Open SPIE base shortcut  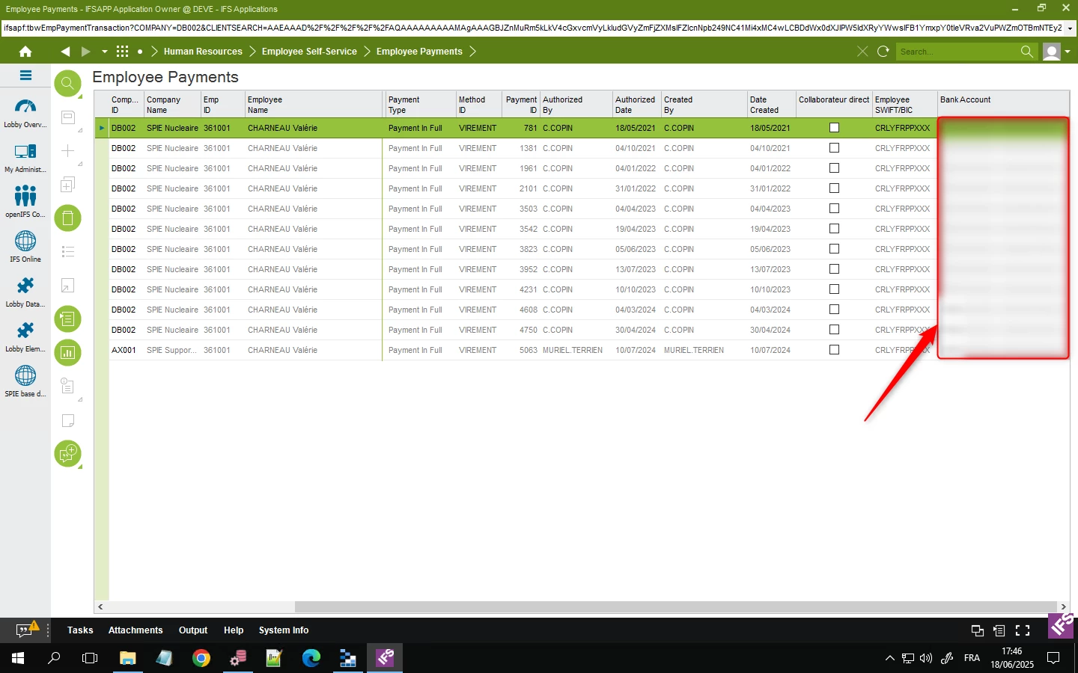click(25, 382)
